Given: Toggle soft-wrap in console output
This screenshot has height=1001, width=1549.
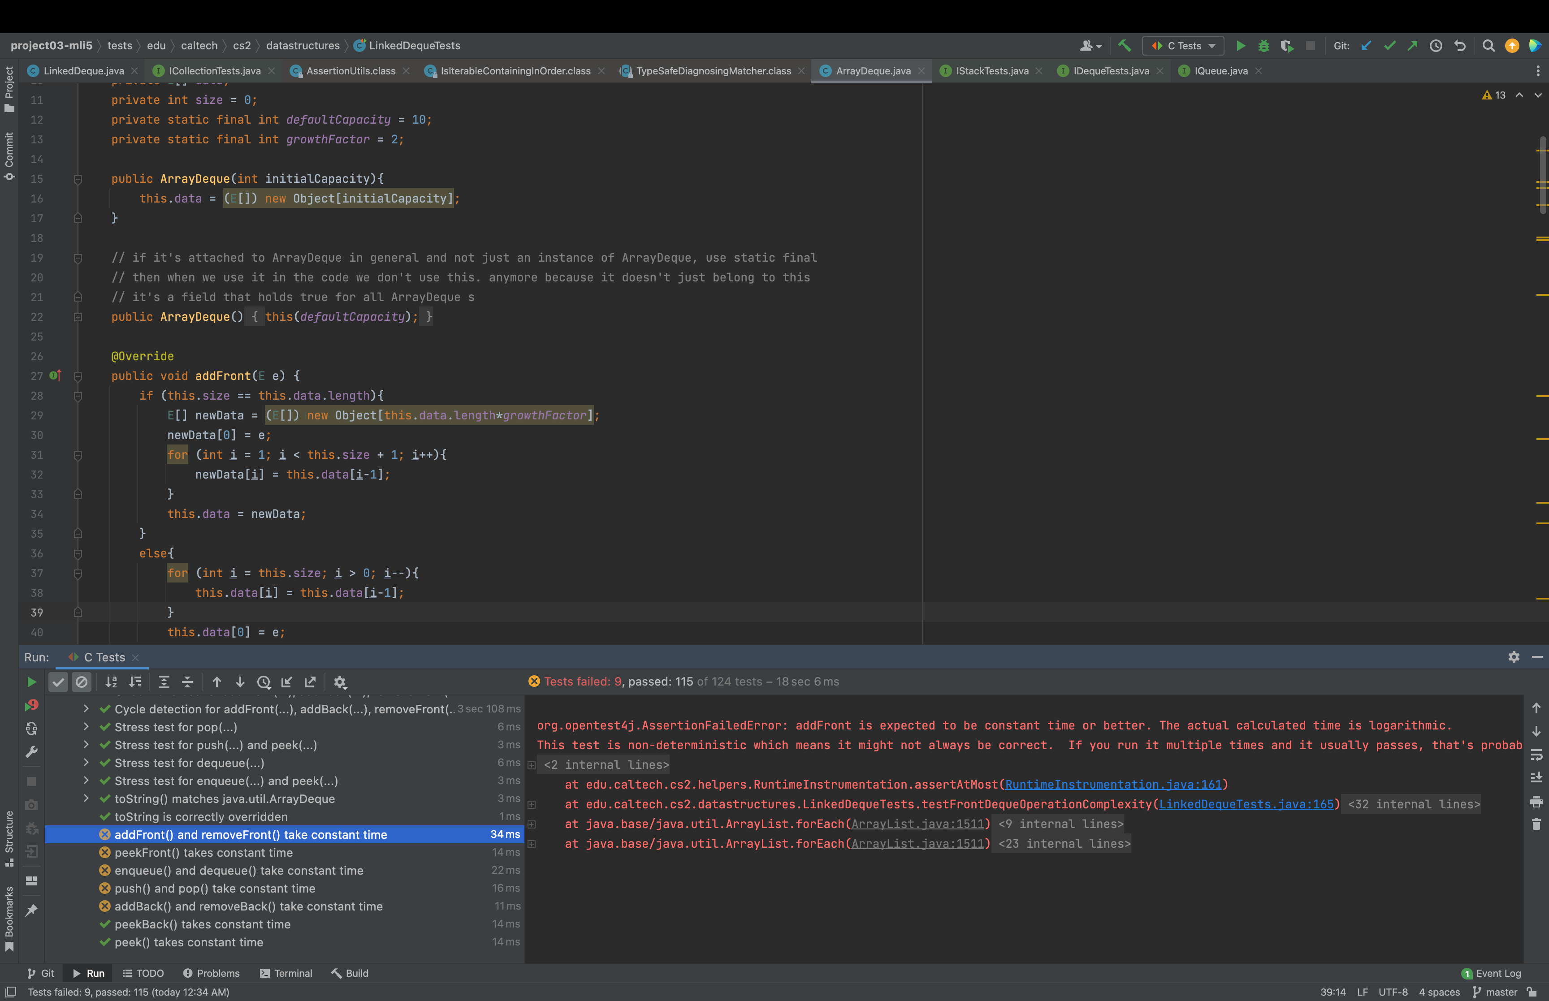Looking at the screenshot, I should [1536, 755].
